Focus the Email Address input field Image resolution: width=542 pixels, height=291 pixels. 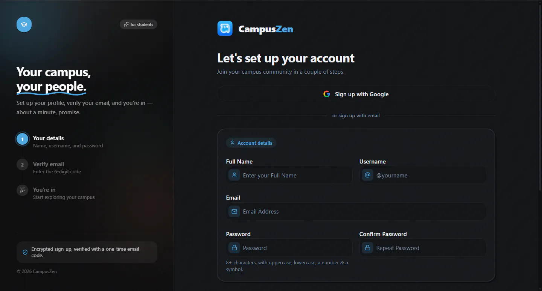356,211
